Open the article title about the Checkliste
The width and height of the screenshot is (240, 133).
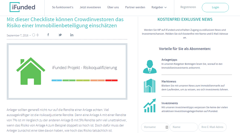(65, 22)
